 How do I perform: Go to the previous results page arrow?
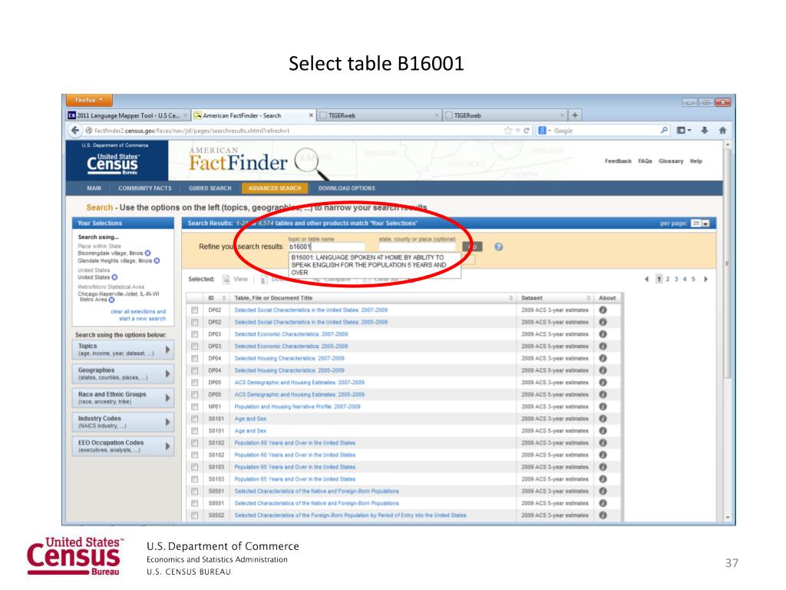click(x=646, y=279)
